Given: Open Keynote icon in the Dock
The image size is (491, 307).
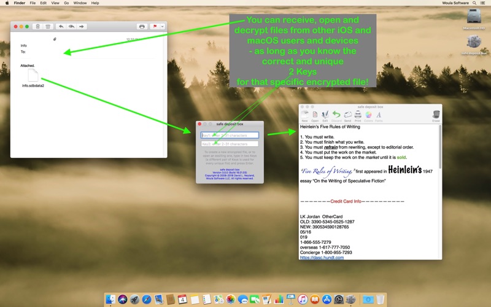Looking at the screenshot, I should [290, 300].
